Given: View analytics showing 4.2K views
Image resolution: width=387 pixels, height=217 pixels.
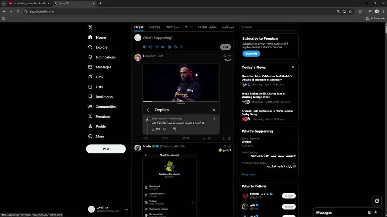Looking at the screenshot, I should click(207, 138).
